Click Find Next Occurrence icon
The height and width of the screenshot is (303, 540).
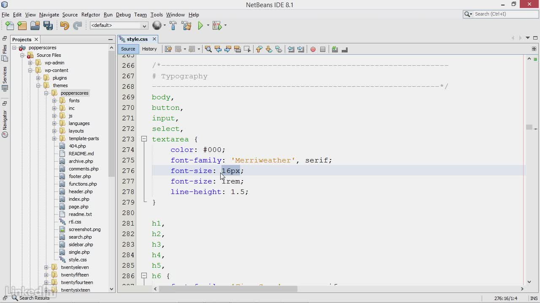click(x=227, y=49)
